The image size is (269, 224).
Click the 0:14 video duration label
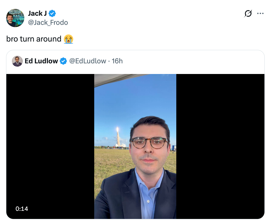(22, 209)
